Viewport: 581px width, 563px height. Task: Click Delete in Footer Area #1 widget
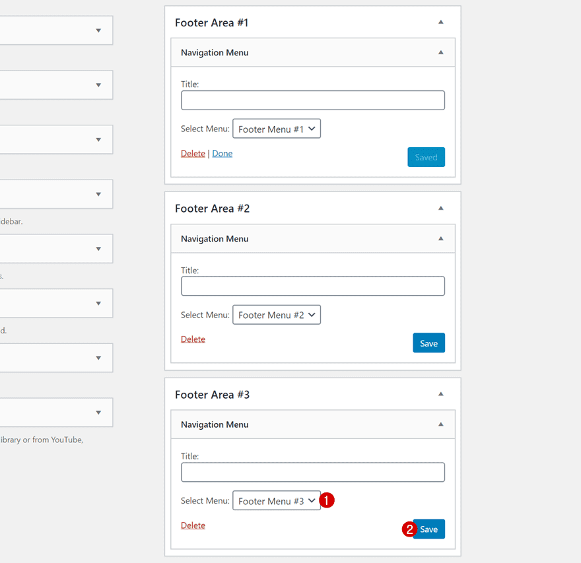(193, 152)
